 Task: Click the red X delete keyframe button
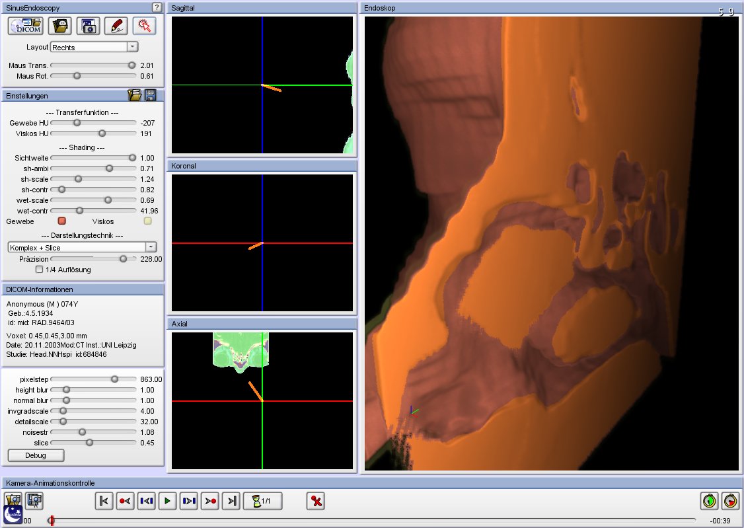316,502
